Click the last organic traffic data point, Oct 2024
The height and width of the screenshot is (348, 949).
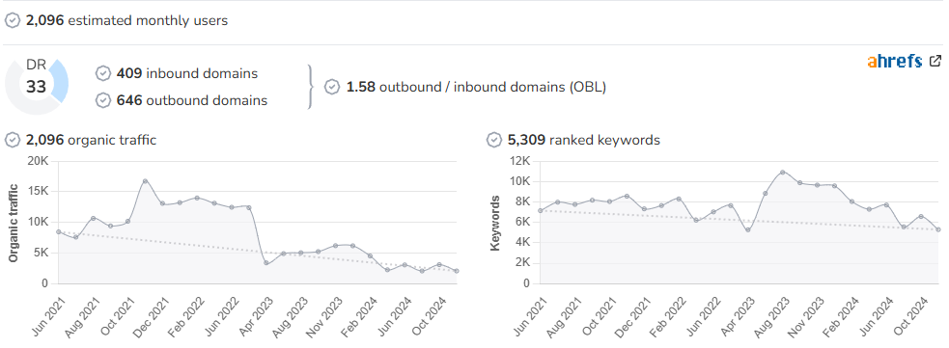click(x=457, y=271)
